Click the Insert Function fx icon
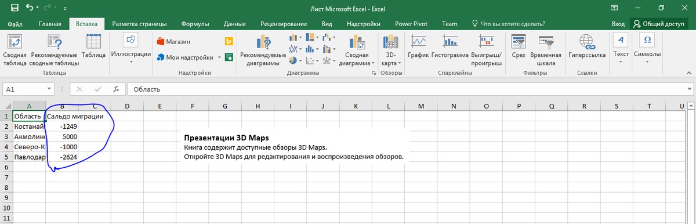Viewport: 696px width, 224px height. (116, 89)
